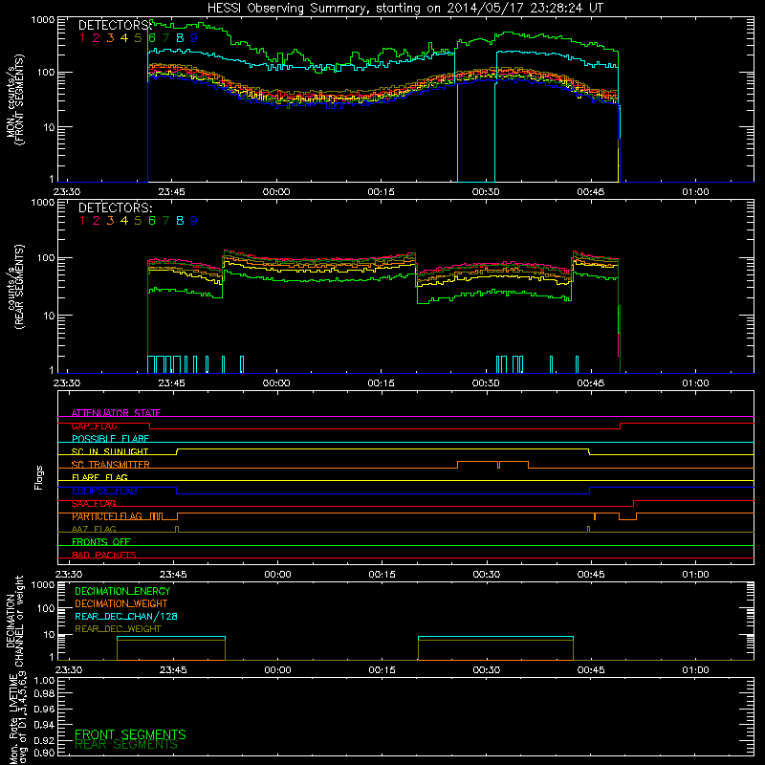The image size is (765, 765).
Task: Select orange detector 3 in front segments legend
Action: pyautogui.click(x=110, y=38)
